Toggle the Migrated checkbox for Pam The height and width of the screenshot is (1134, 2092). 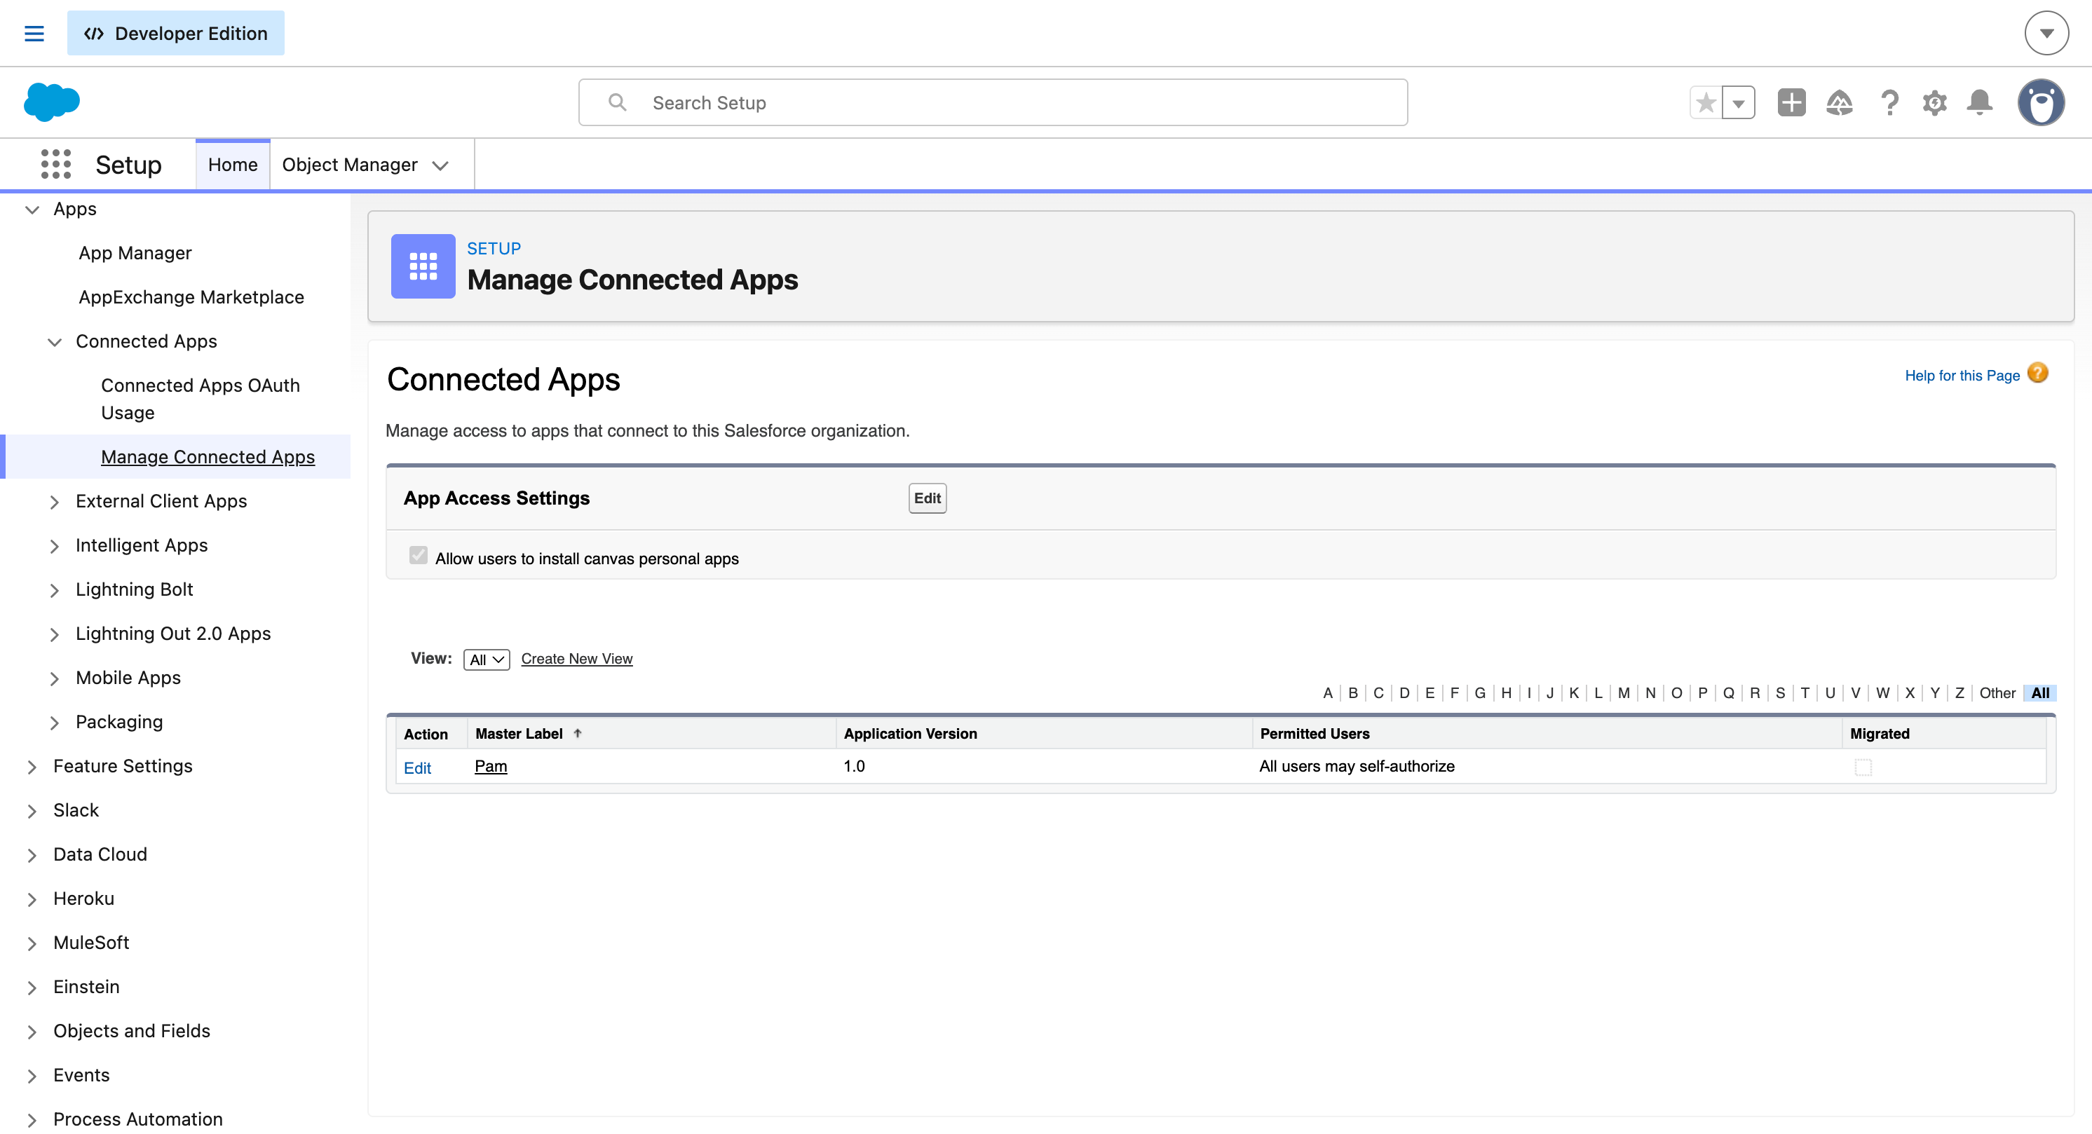click(x=1863, y=767)
